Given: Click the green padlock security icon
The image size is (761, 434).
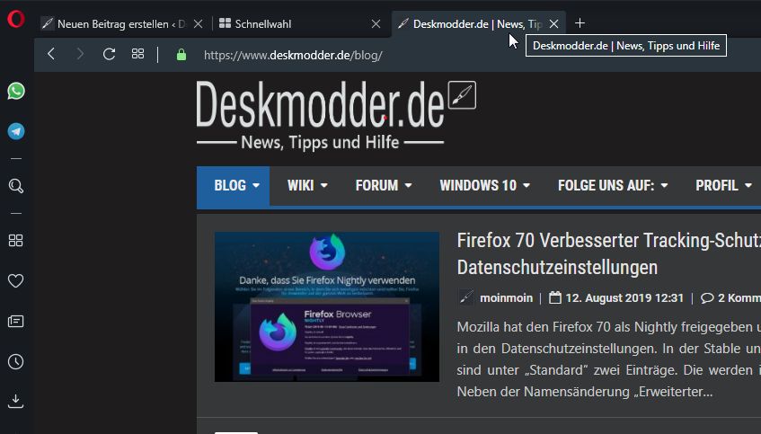Looking at the screenshot, I should (181, 55).
